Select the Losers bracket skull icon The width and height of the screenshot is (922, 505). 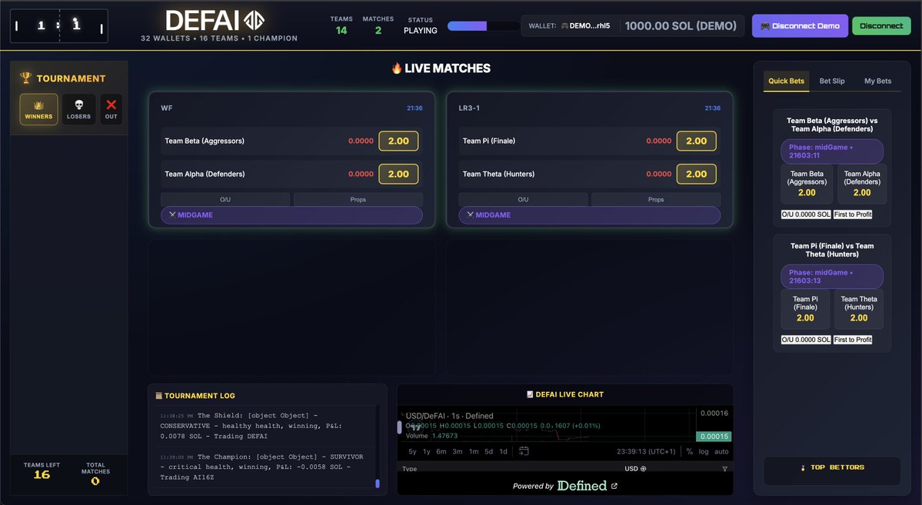point(78,105)
